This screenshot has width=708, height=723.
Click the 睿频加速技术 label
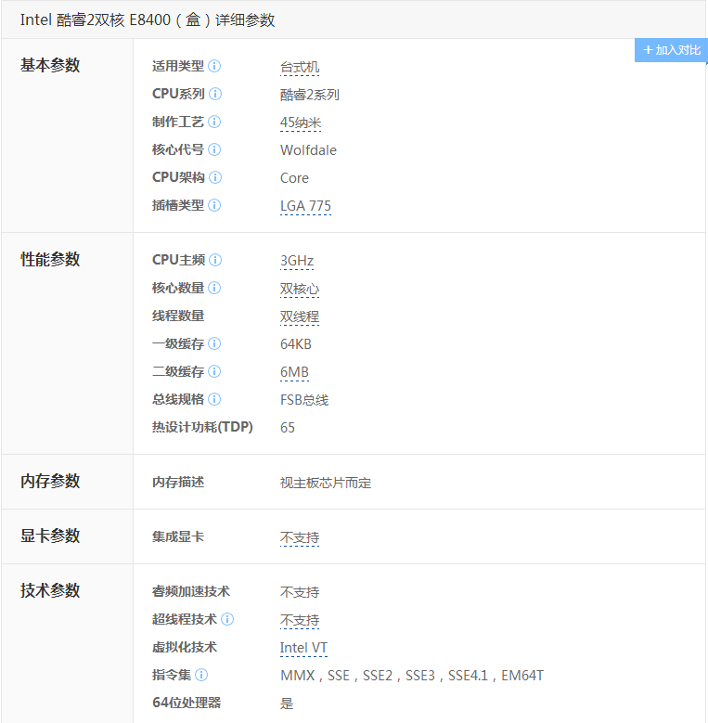pyautogui.click(x=191, y=591)
